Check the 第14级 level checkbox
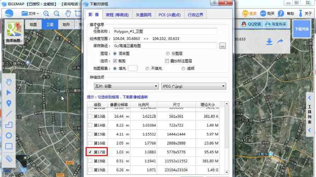 pyautogui.click(x=90, y=125)
